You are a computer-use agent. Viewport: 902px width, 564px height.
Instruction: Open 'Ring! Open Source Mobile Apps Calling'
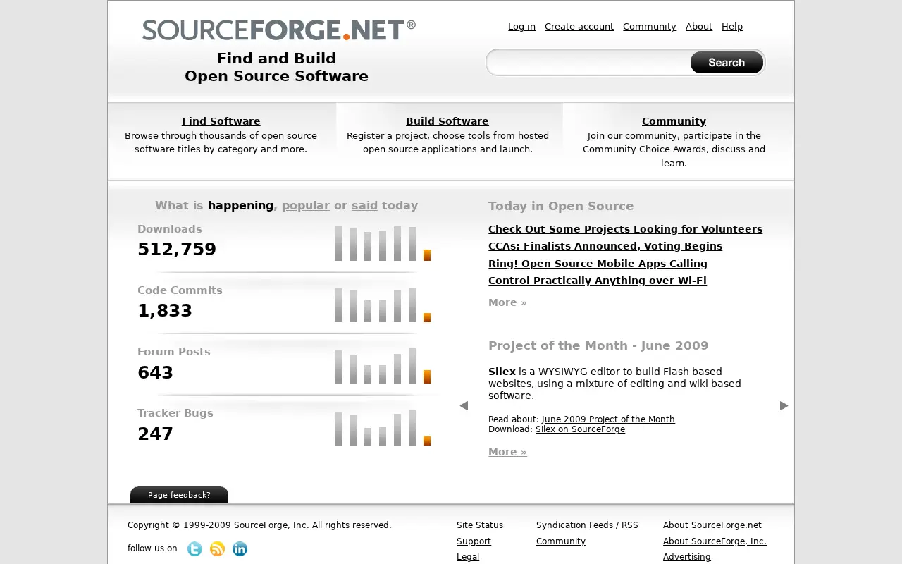(598, 264)
